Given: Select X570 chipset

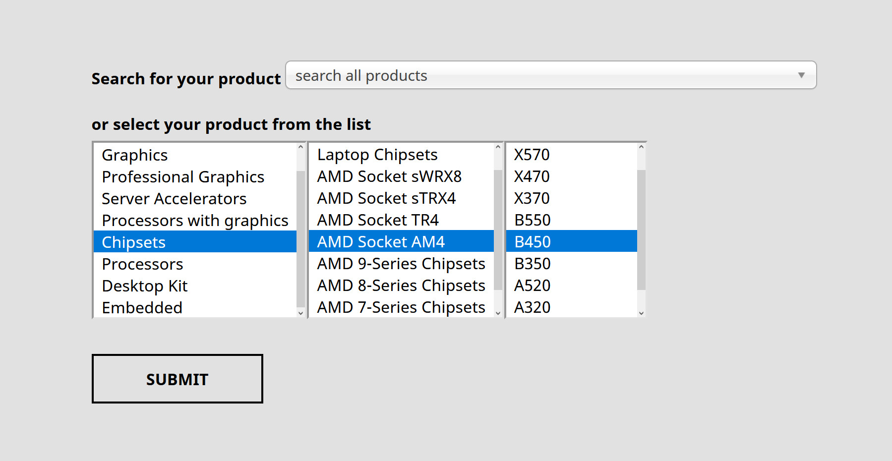Looking at the screenshot, I should [x=572, y=154].
